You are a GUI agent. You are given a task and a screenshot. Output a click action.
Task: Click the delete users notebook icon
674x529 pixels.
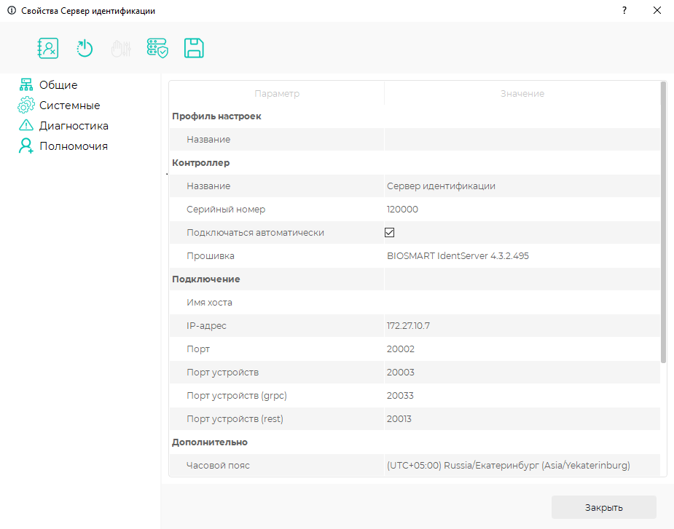point(47,48)
